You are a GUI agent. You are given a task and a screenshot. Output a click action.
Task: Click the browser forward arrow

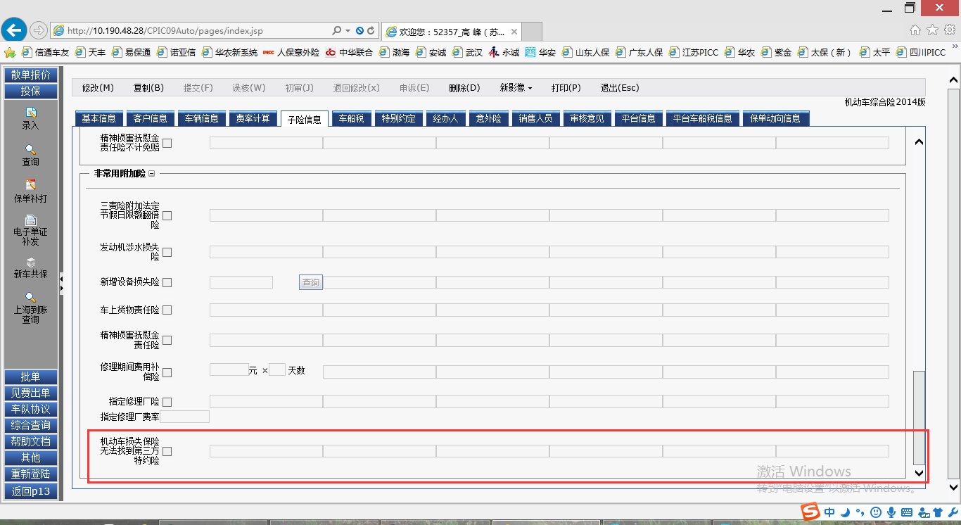[38, 30]
